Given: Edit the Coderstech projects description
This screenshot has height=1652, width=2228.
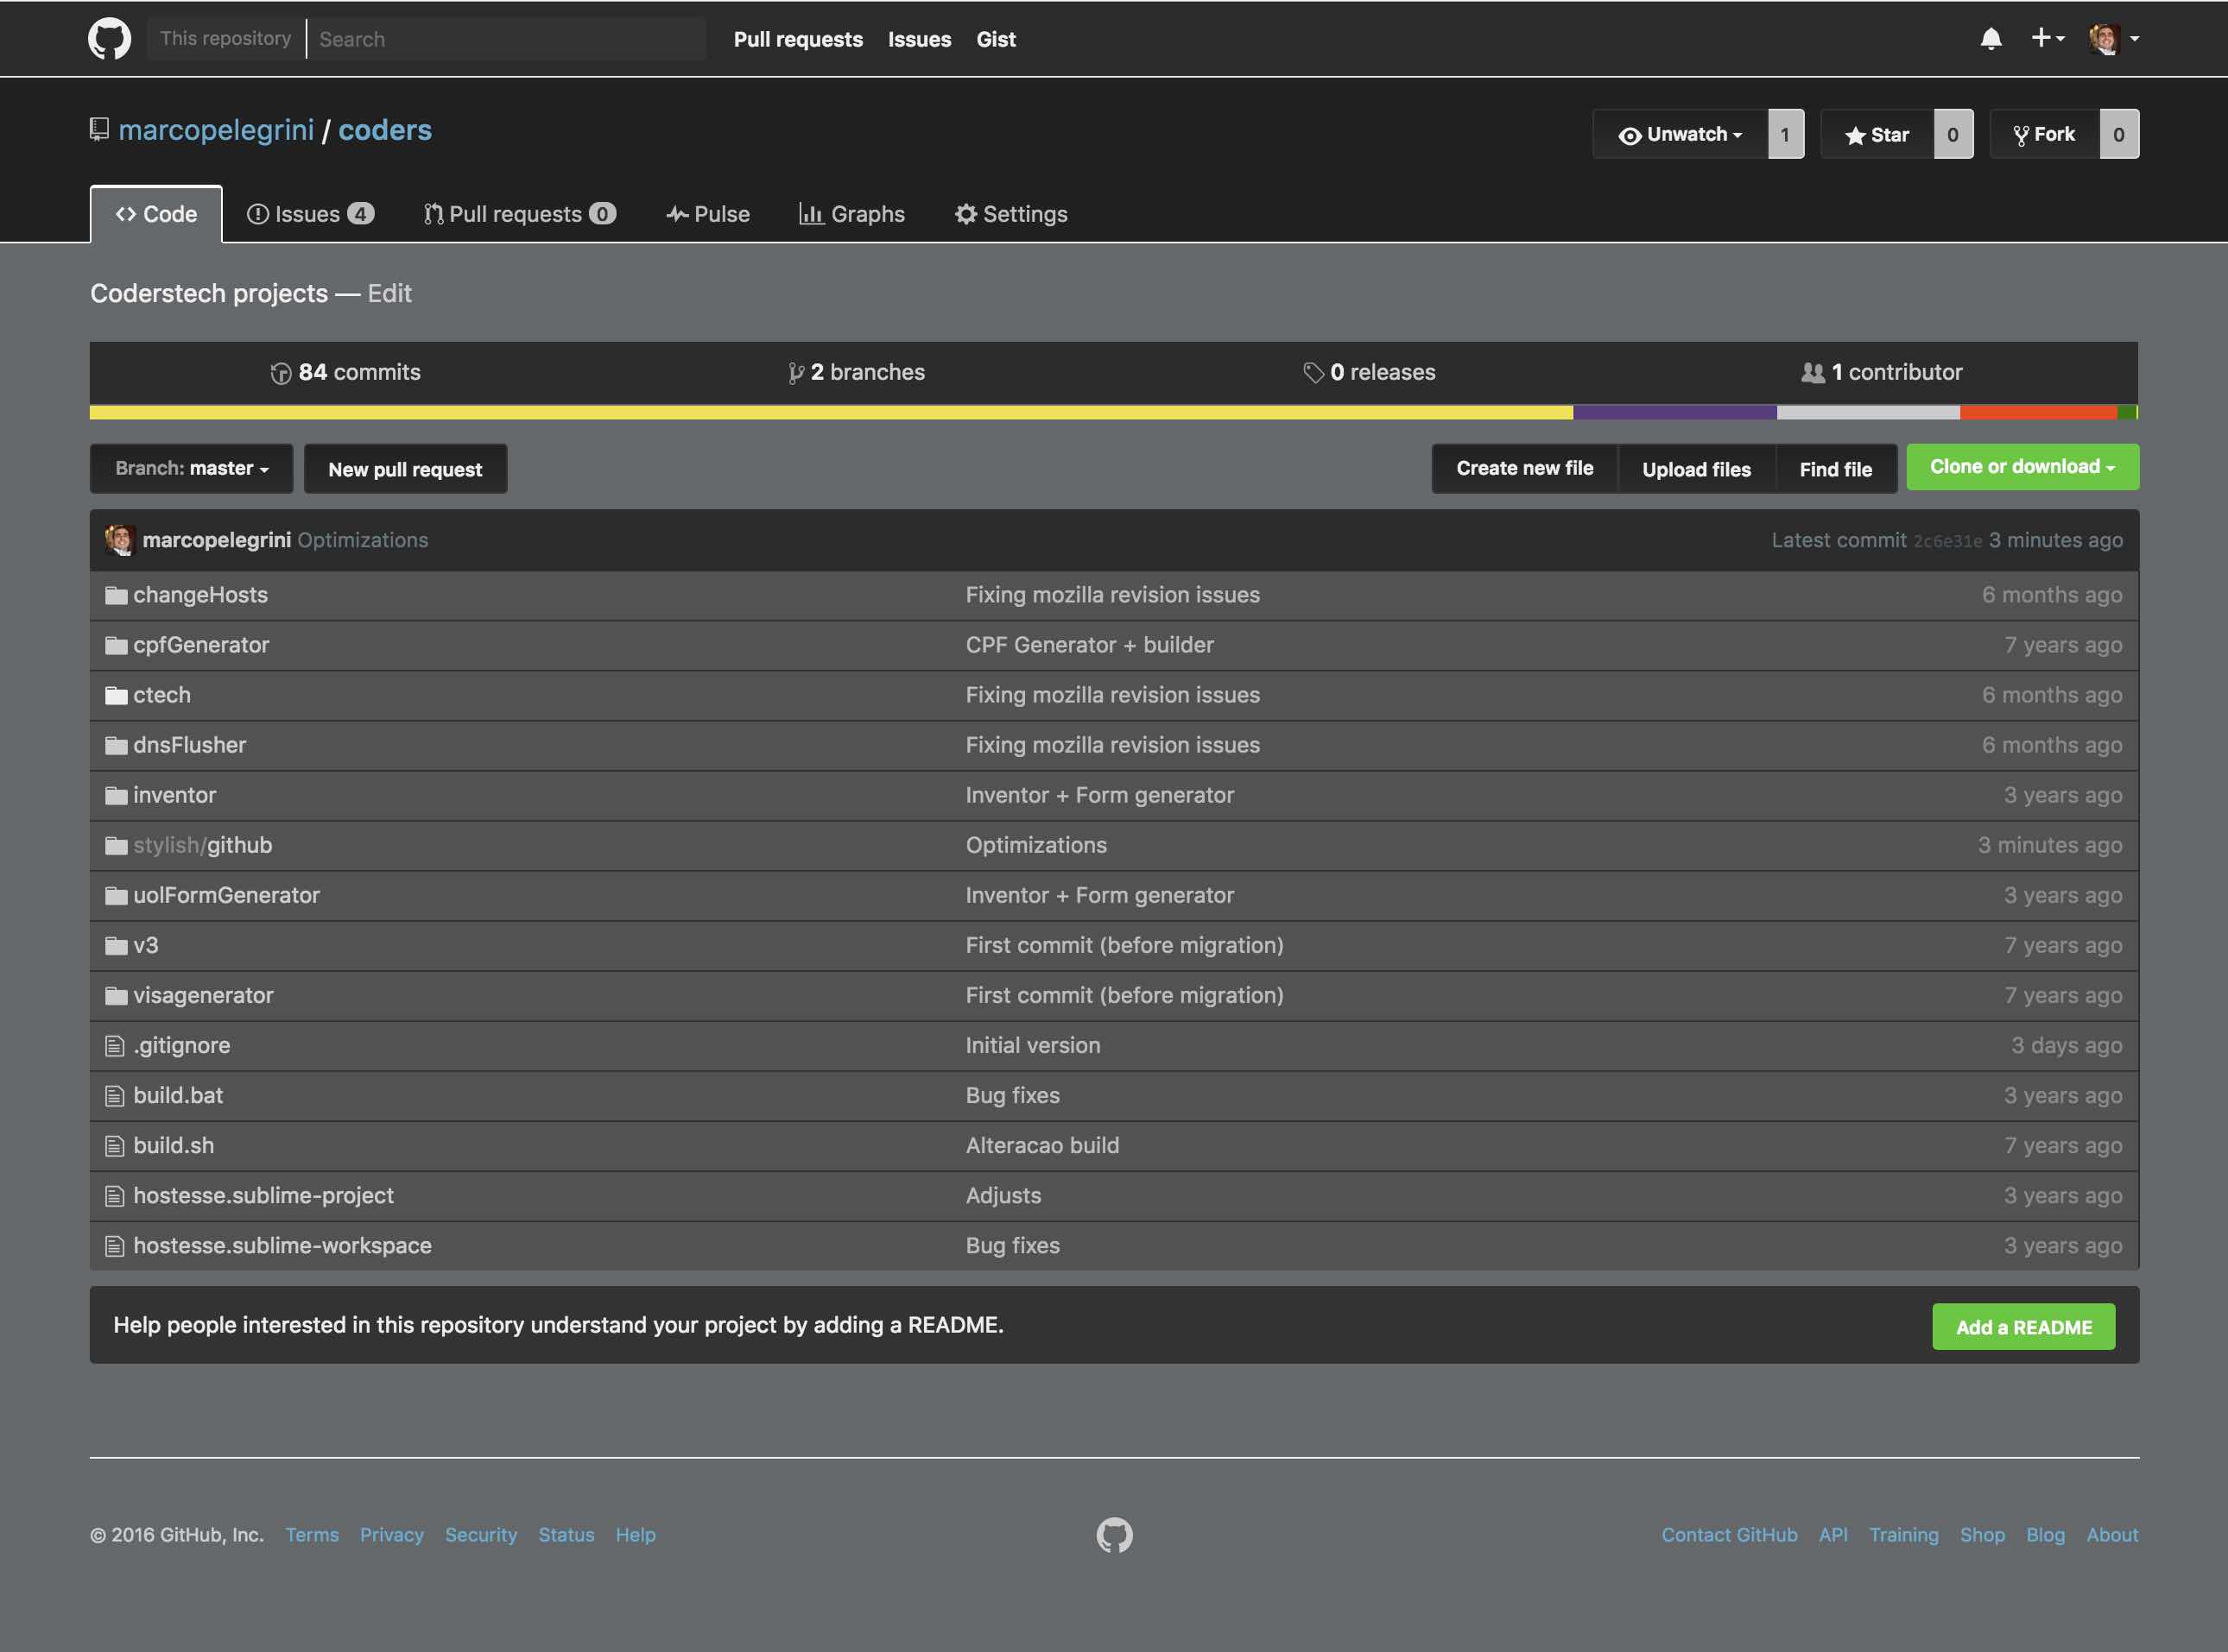Looking at the screenshot, I should [389, 293].
